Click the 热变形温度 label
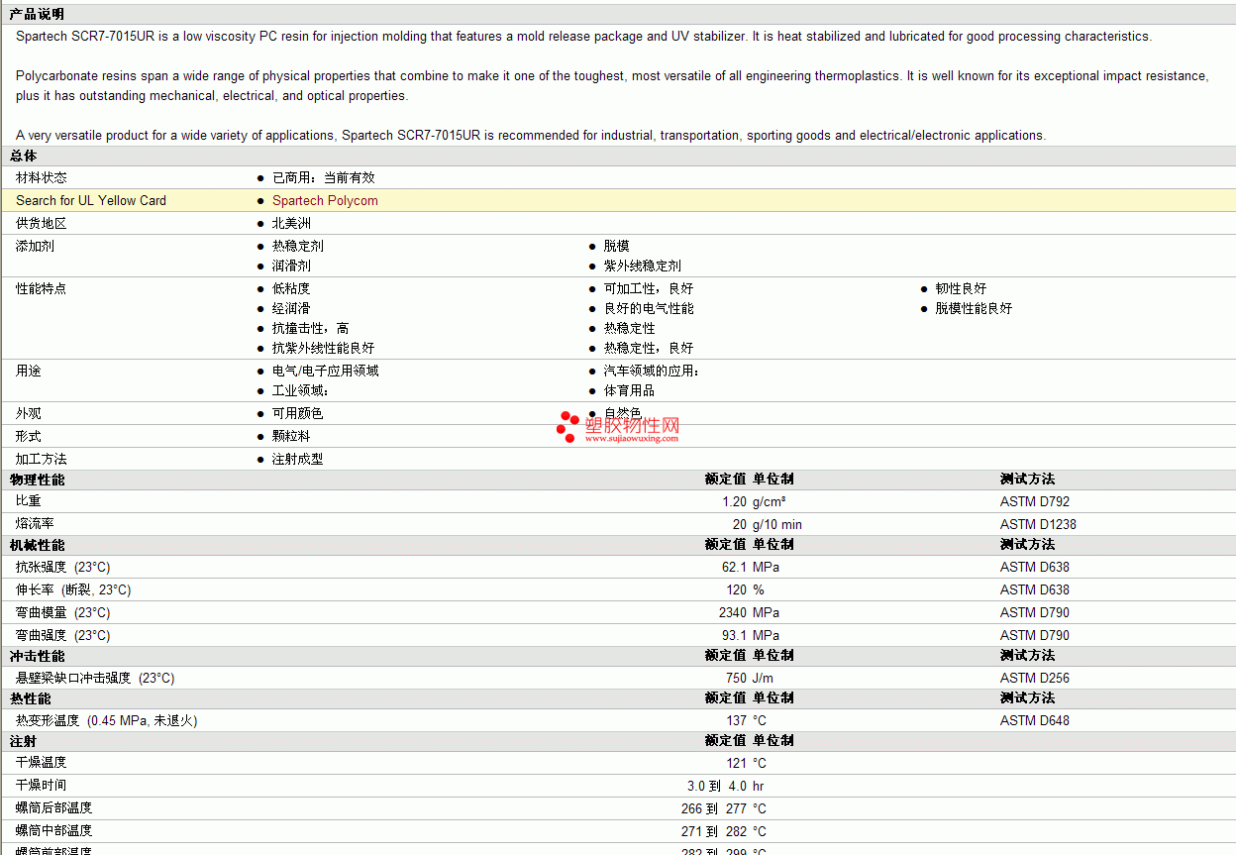Viewport: 1236px width, 855px height. (106, 720)
